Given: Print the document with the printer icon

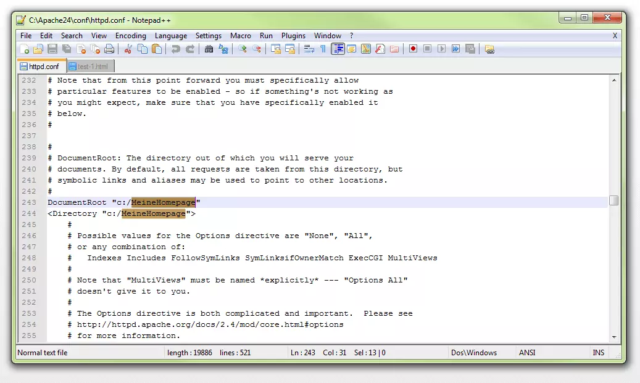Looking at the screenshot, I should point(109,49).
